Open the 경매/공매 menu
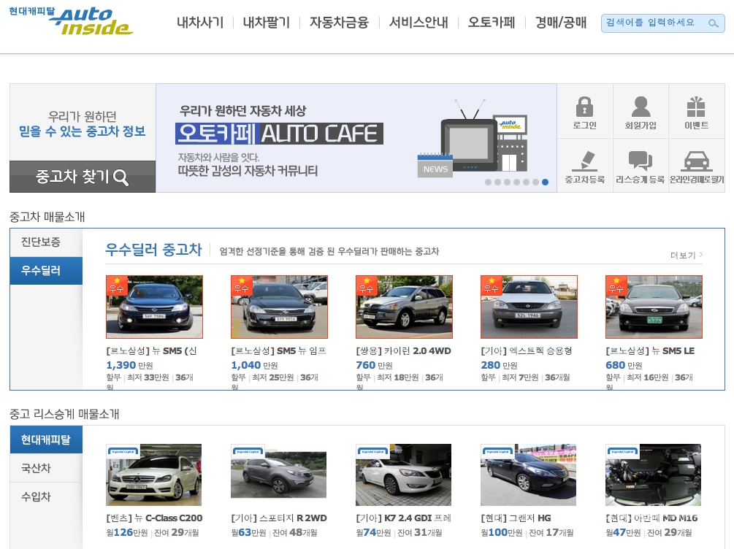The width and height of the screenshot is (734, 549). [560, 23]
